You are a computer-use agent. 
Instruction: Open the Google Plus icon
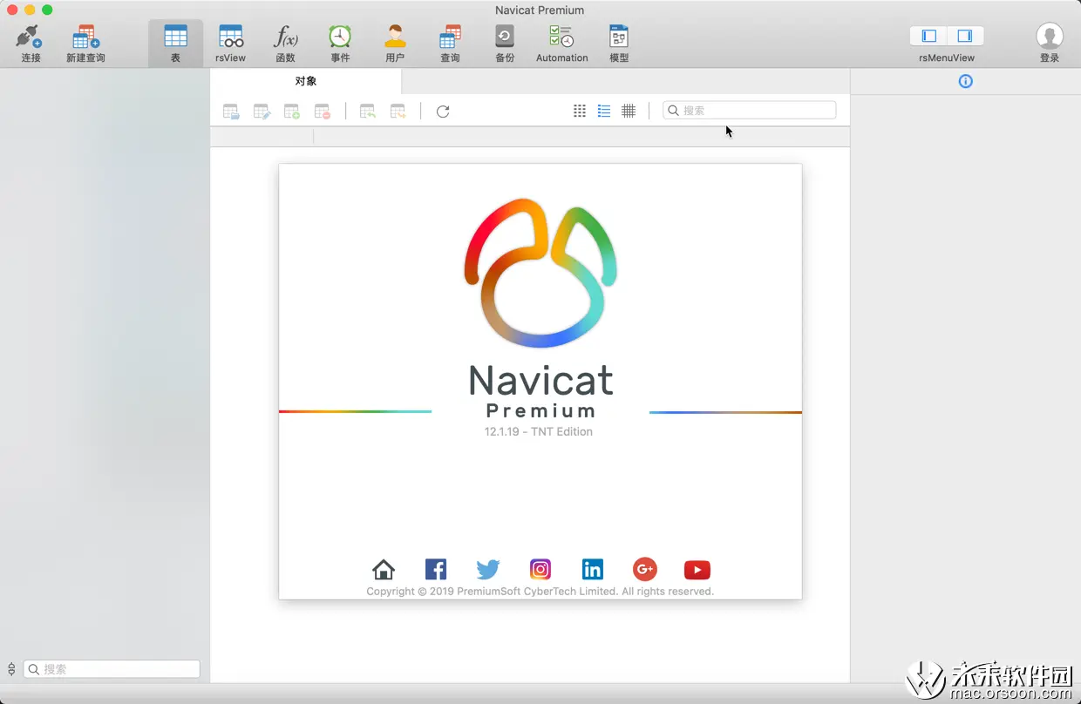coord(645,570)
